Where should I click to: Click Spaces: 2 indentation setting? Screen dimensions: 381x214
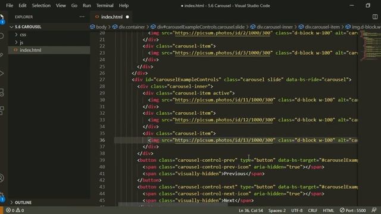277,210
